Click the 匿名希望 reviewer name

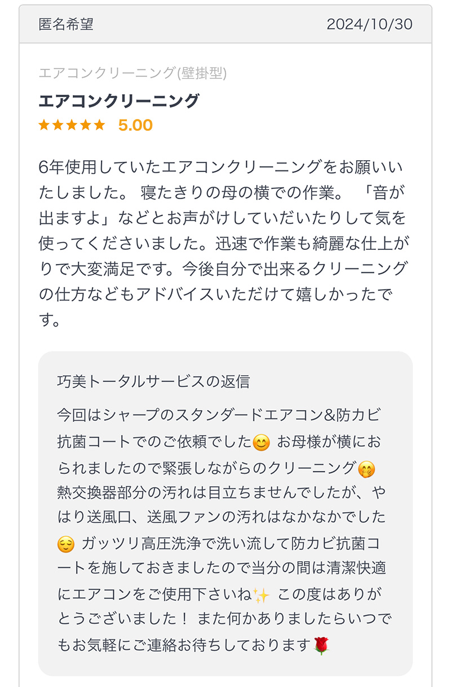point(66,24)
